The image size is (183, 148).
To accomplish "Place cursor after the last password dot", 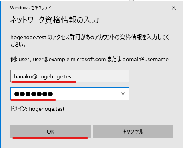I will click(54, 94).
